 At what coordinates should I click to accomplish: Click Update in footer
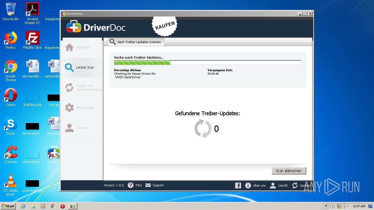pos(301,185)
